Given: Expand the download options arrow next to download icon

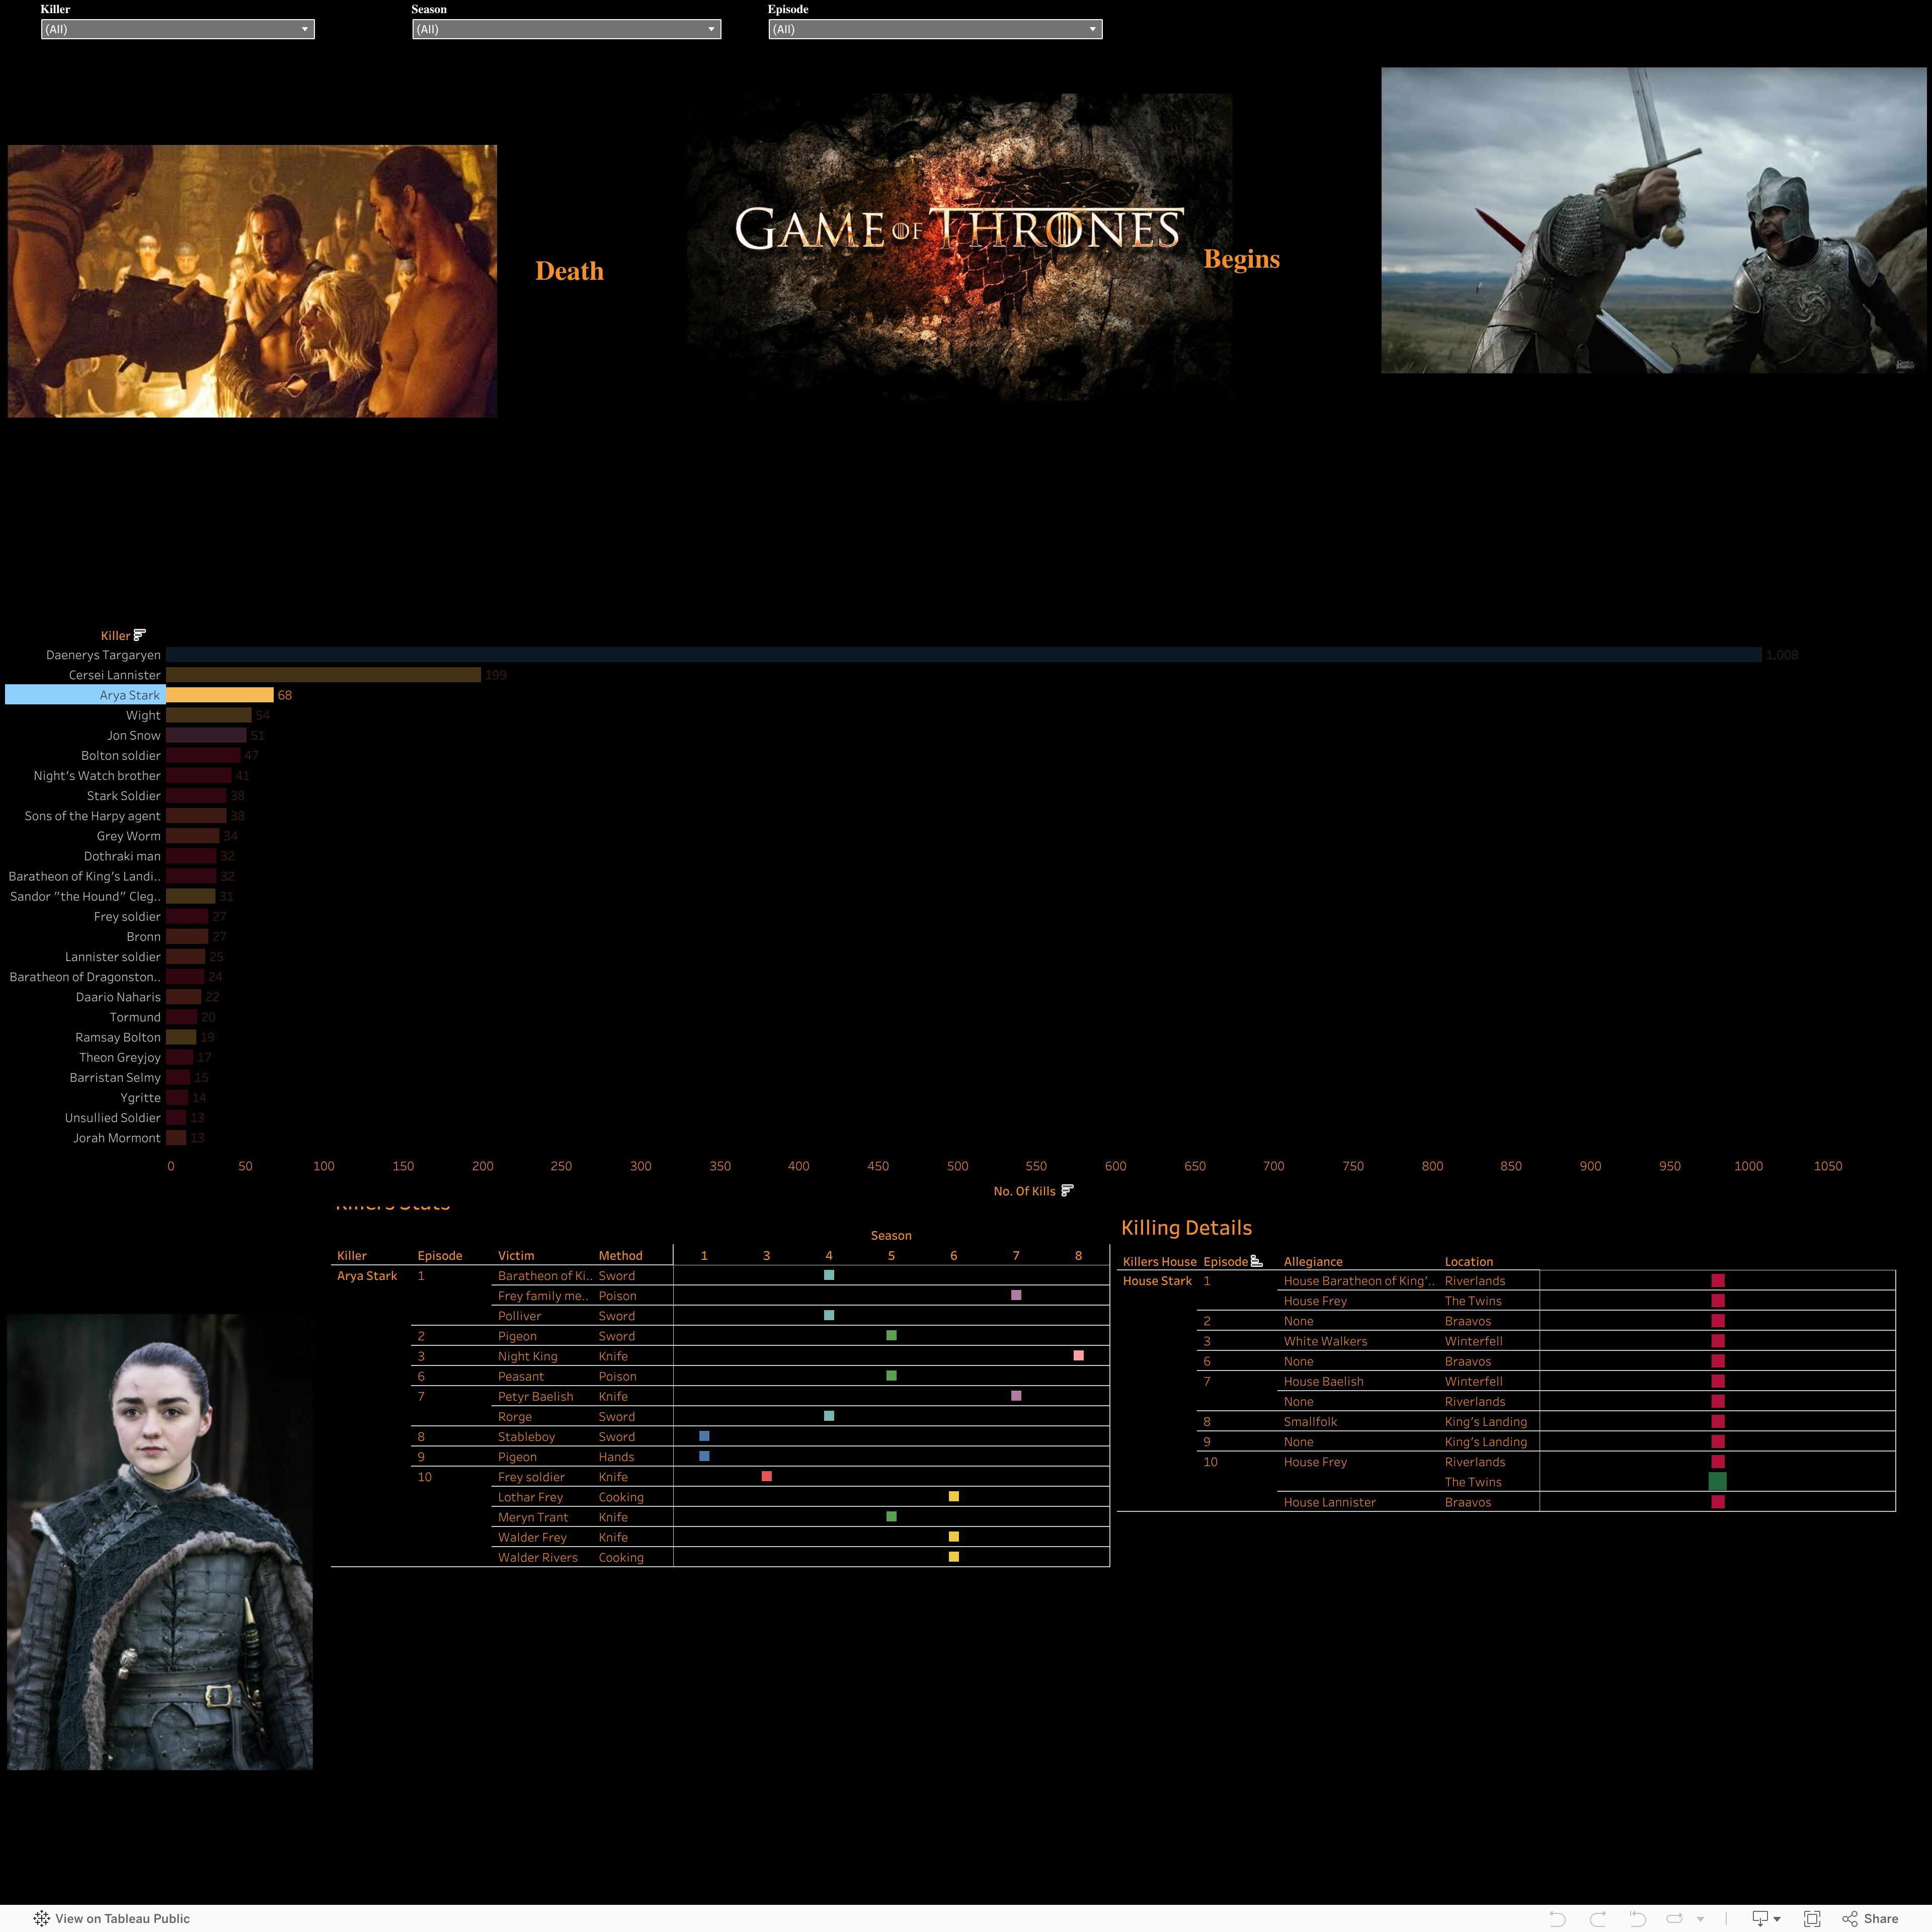Looking at the screenshot, I should click(x=1777, y=1918).
